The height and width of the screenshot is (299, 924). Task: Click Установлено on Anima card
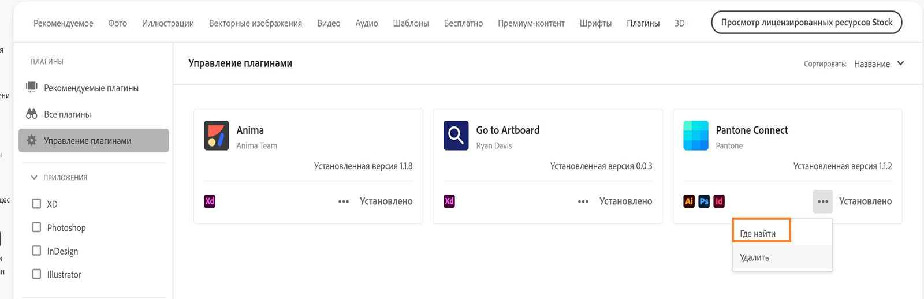[x=386, y=201]
